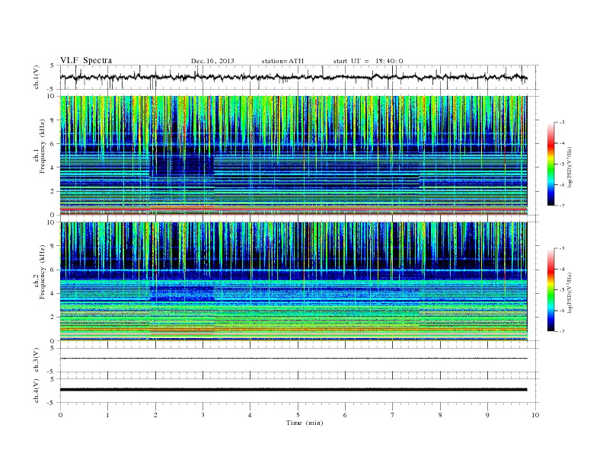Click the ch.1 'Frequency (kHz)' axis label
The image size is (603, 466).
[x=42, y=146]
